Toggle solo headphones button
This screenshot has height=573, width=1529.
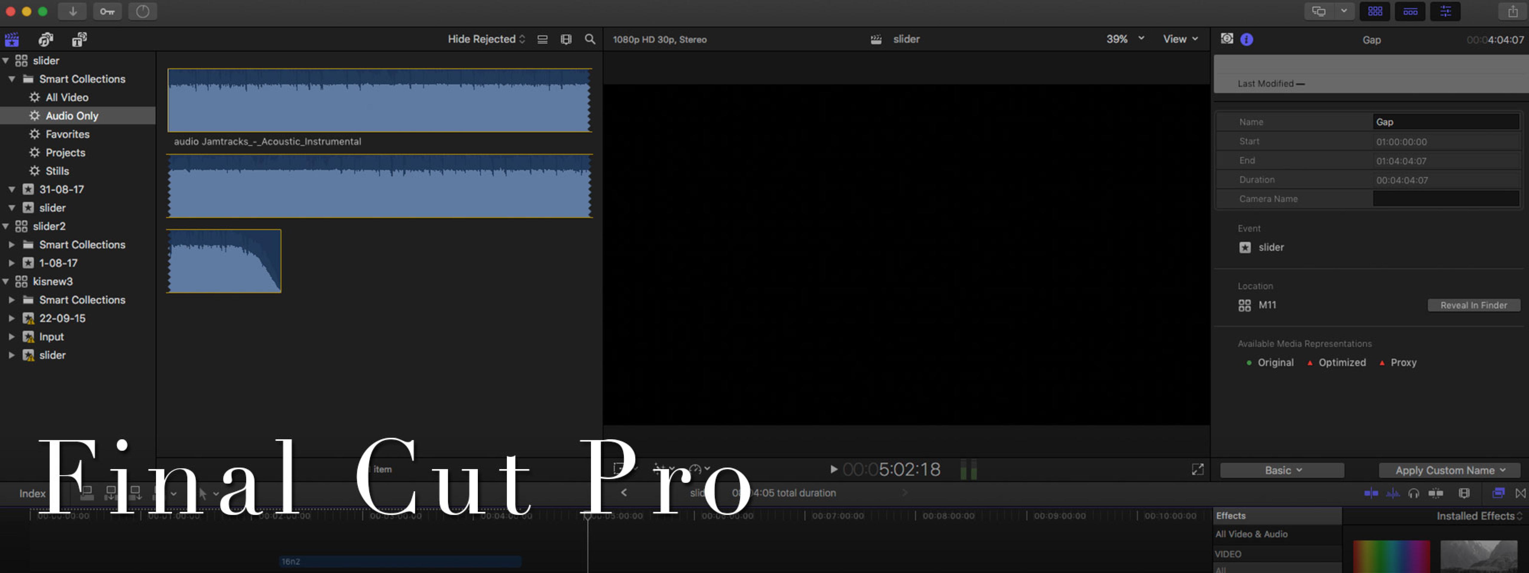point(1413,493)
